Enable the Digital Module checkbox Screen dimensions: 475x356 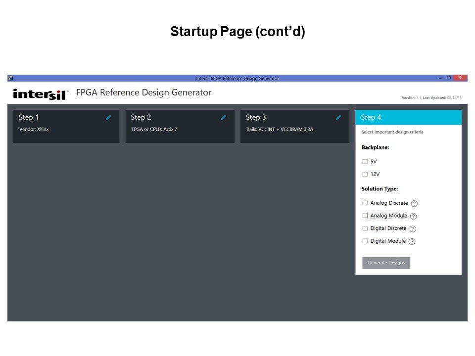tap(365, 241)
